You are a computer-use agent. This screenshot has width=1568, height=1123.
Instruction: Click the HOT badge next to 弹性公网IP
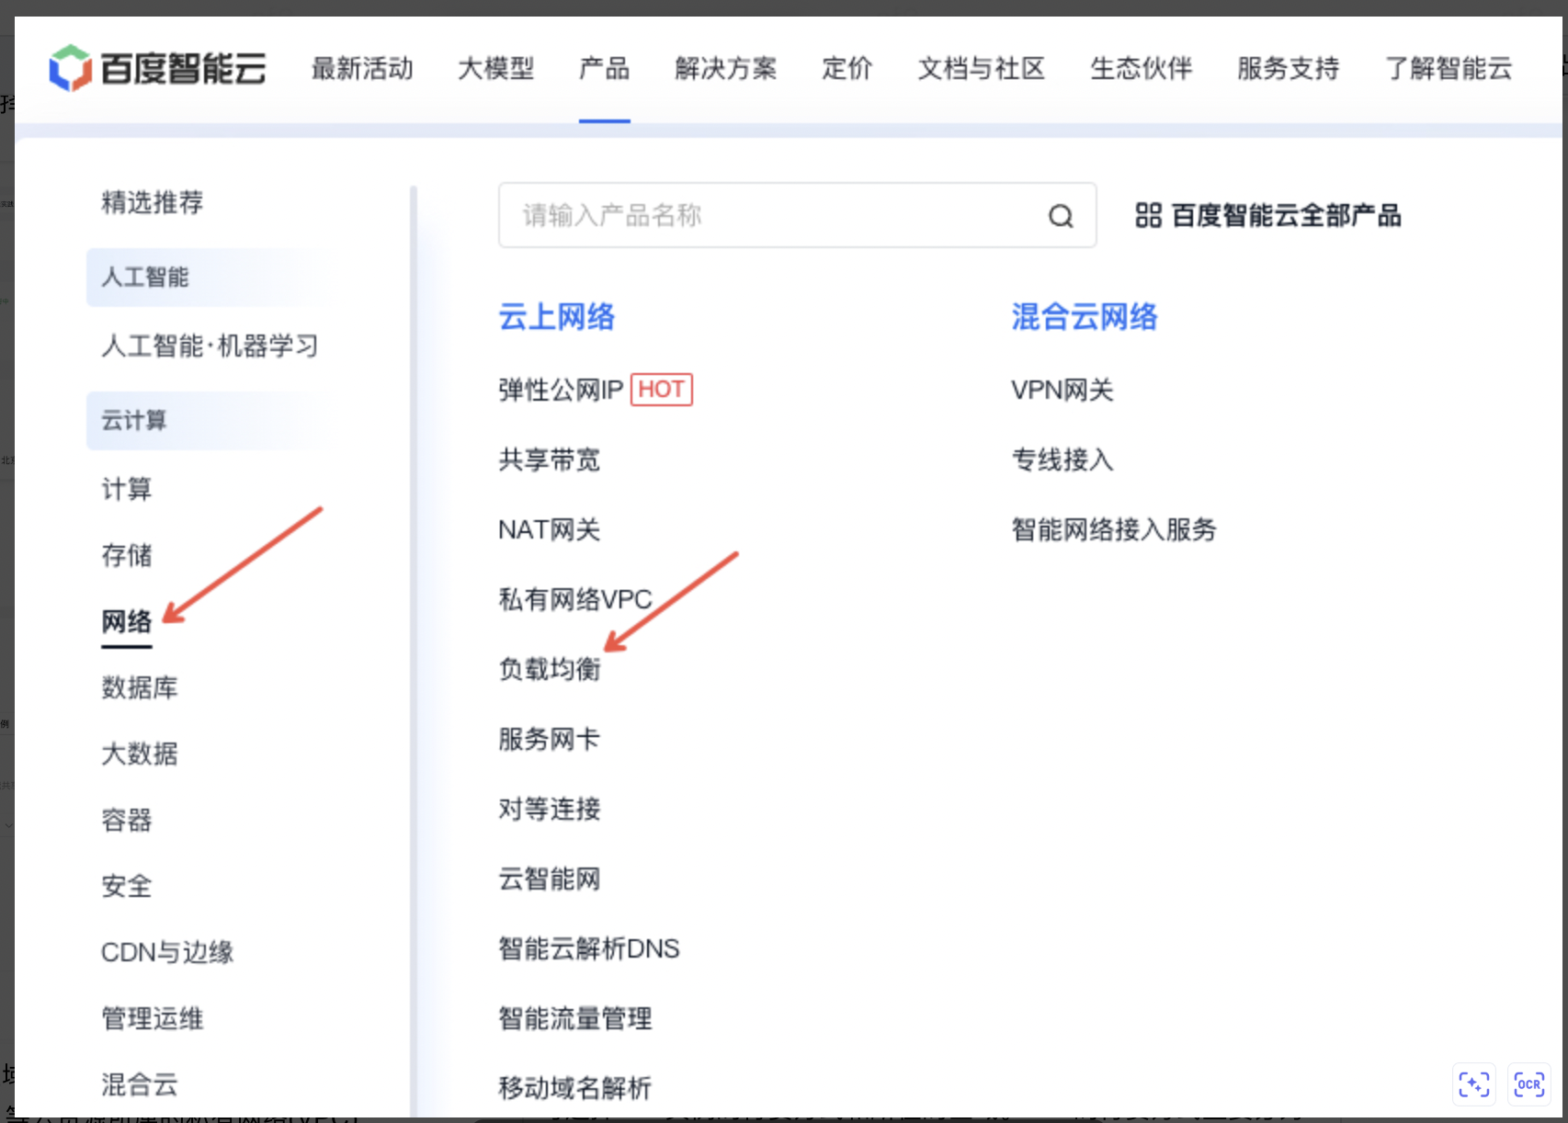662,390
